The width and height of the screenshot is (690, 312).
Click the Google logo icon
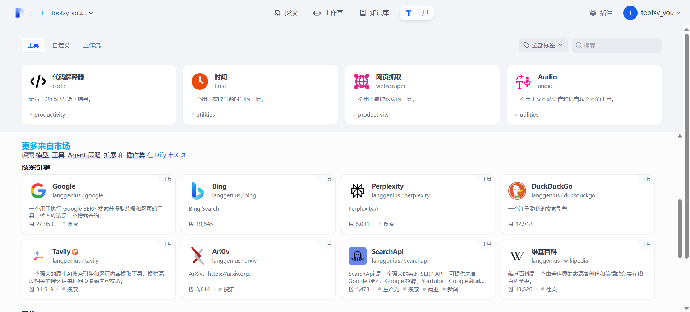[x=38, y=191]
